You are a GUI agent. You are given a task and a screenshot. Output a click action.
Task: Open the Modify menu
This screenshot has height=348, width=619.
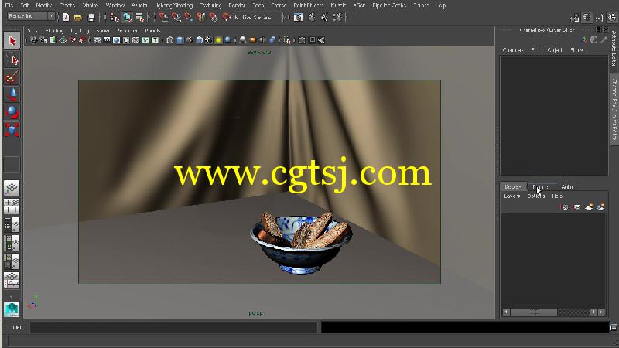click(44, 5)
